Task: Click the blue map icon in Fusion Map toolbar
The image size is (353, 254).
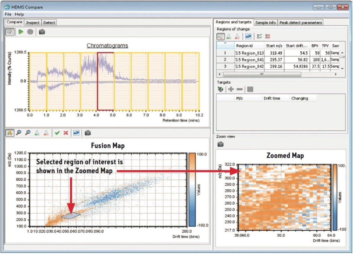Action: [x=76, y=133]
